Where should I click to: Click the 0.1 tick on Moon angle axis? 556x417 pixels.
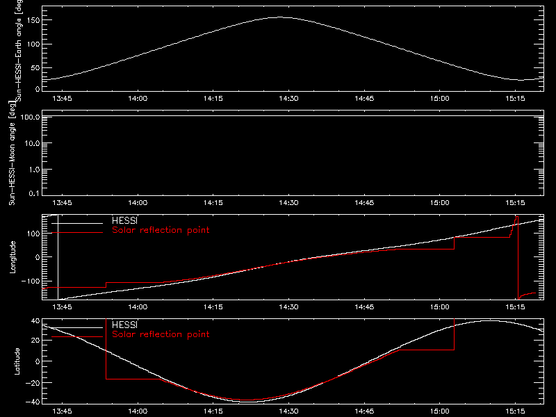tap(34, 193)
